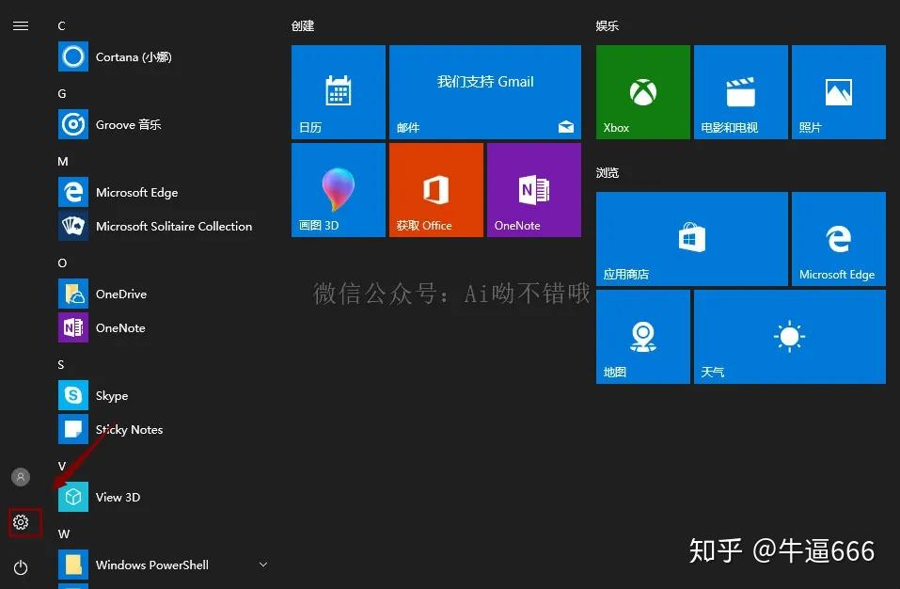900x589 pixels.
Task: Open the 邮件 tile showing Gmail support
Action: click(x=484, y=91)
